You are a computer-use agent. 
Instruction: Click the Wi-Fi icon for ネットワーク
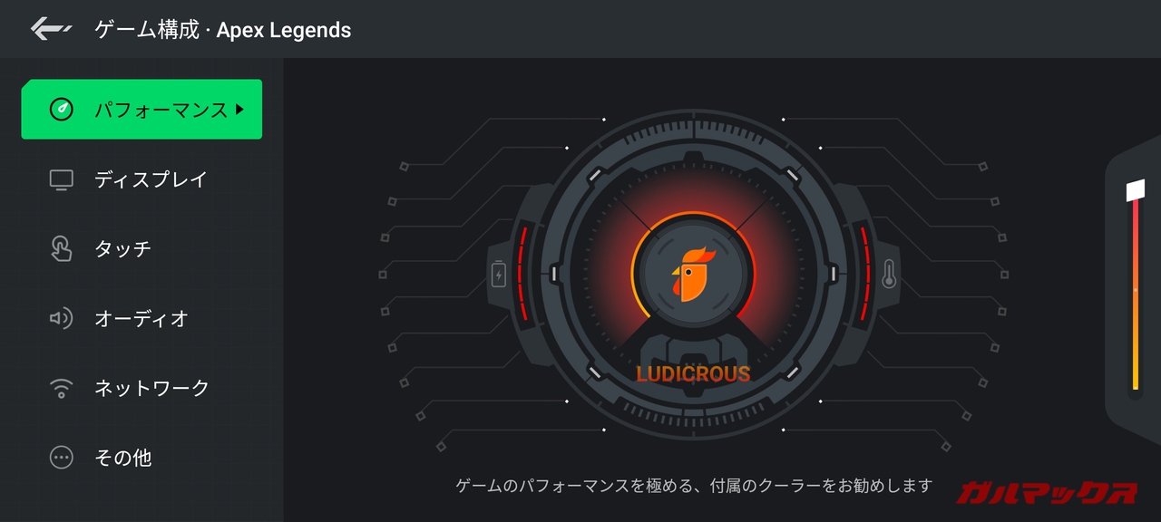pos(61,388)
